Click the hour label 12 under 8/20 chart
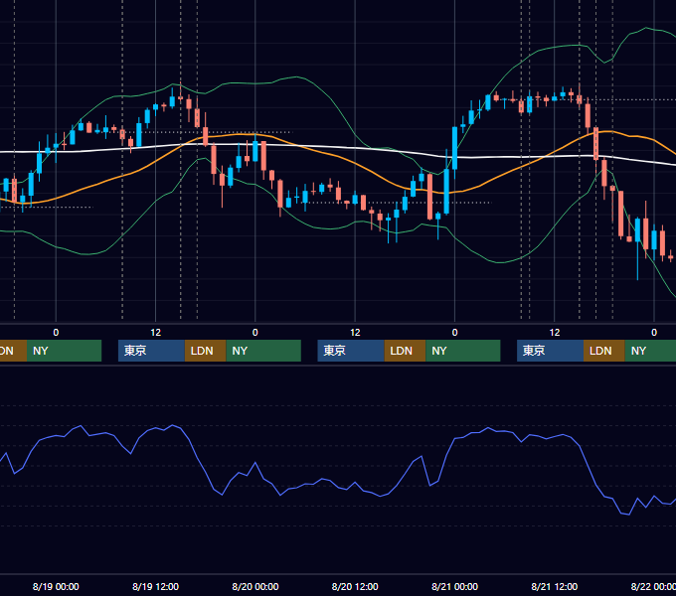This screenshot has width=676, height=596. click(355, 333)
